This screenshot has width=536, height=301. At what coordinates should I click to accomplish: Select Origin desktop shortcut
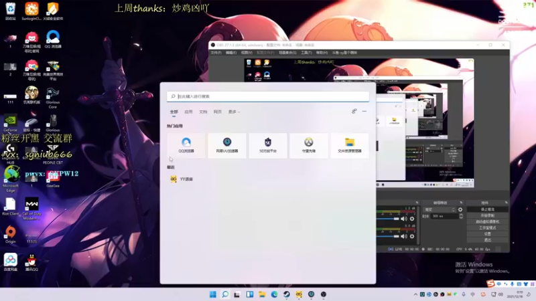tap(11, 234)
